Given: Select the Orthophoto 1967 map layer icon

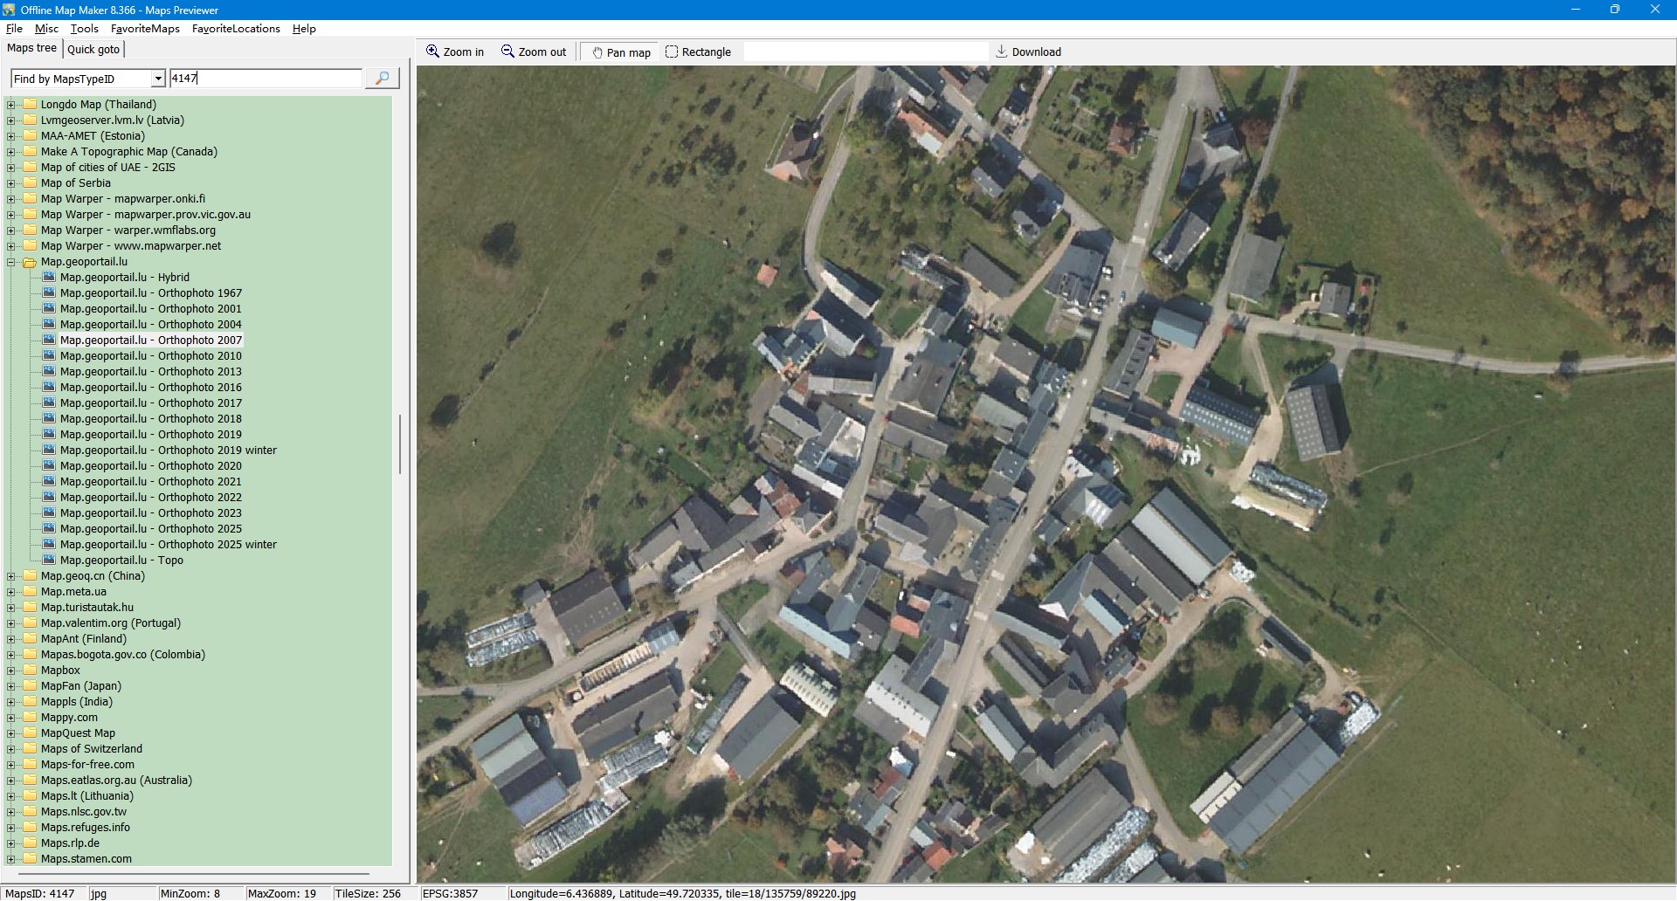Looking at the screenshot, I should [x=50, y=293].
